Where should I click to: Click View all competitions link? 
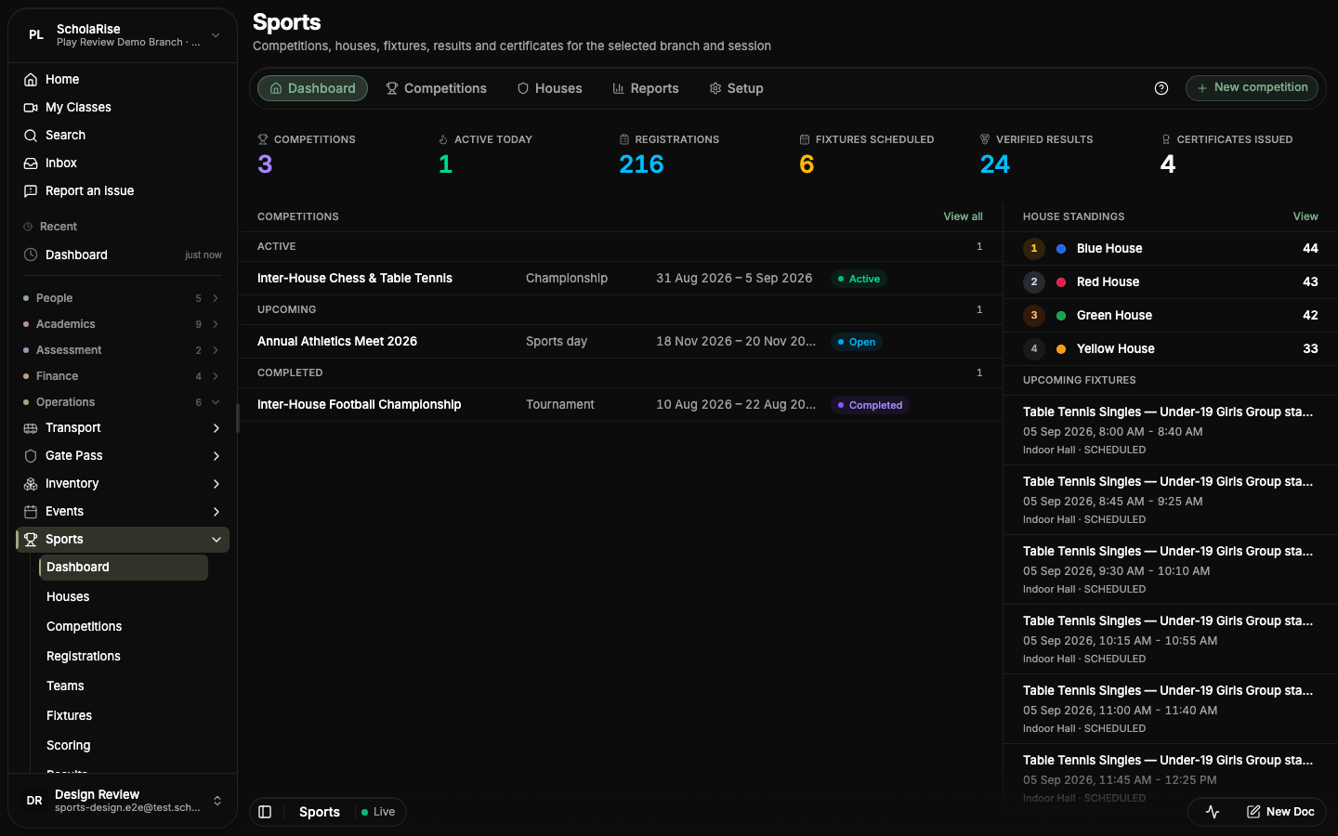click(x=963, y=216)
